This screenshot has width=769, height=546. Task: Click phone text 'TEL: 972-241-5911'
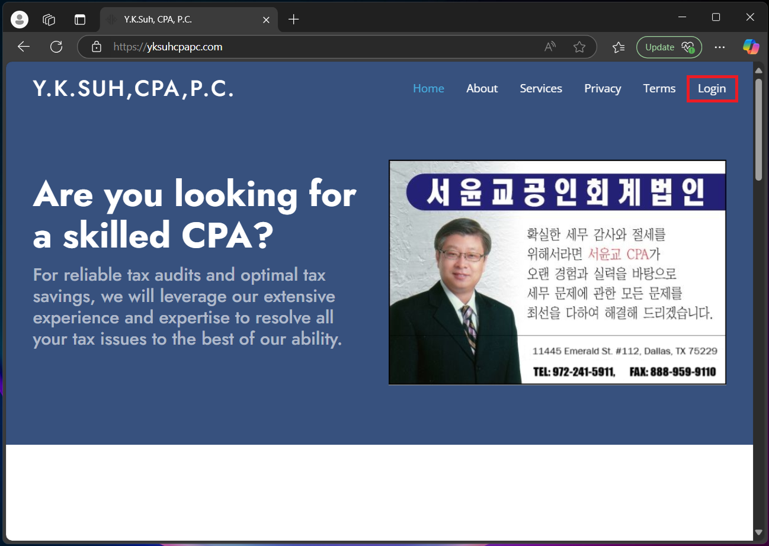click(573, 372)
